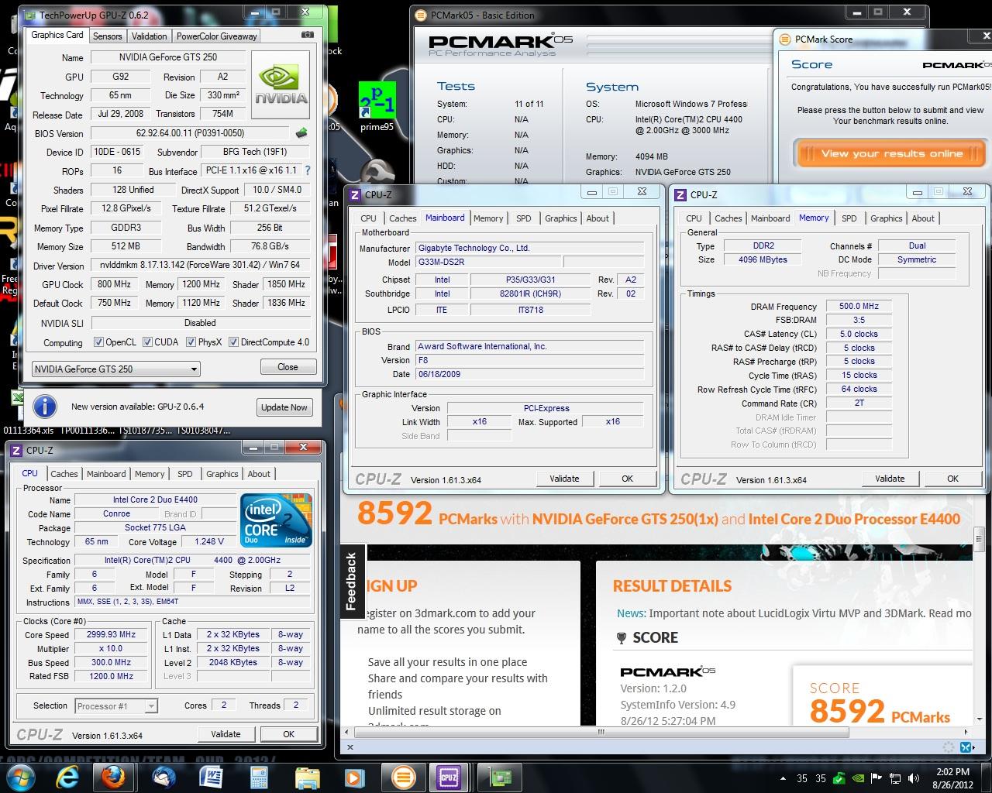Open the Action Center flag in the tray
The height and width of the screenshot is (793, 992).
pyautogui.click(x=877, y=778)
